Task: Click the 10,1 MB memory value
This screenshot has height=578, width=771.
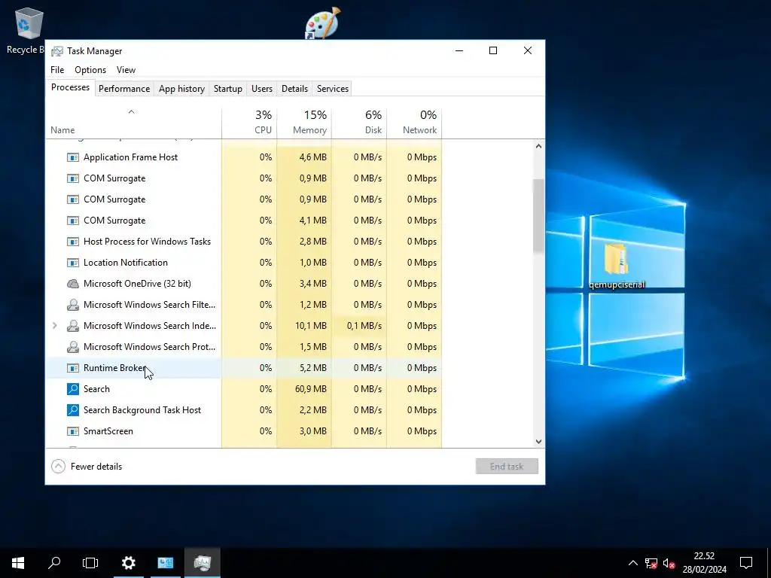Action: coord(311,326)
